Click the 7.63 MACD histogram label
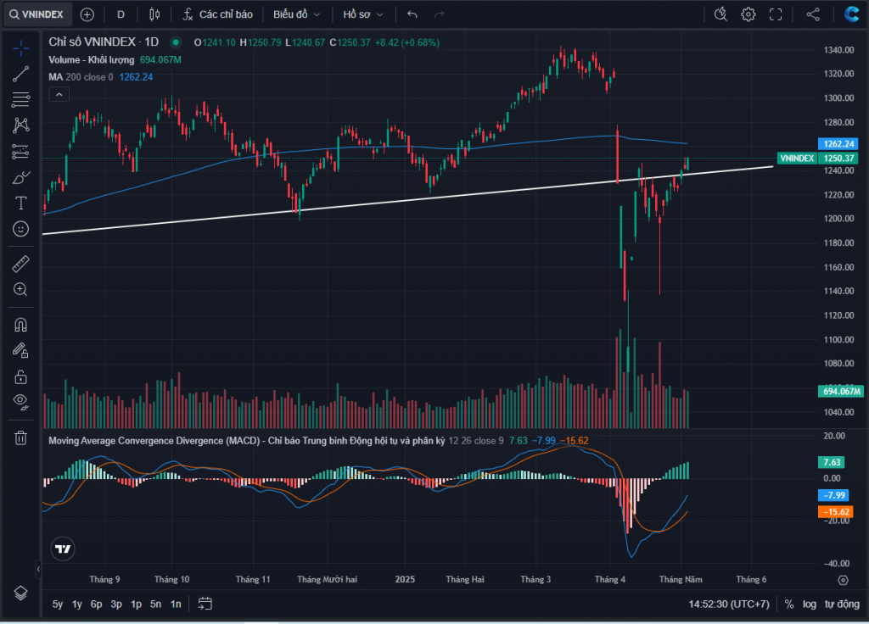This screenshot has height=624, width=869. [x=832, y=462]
